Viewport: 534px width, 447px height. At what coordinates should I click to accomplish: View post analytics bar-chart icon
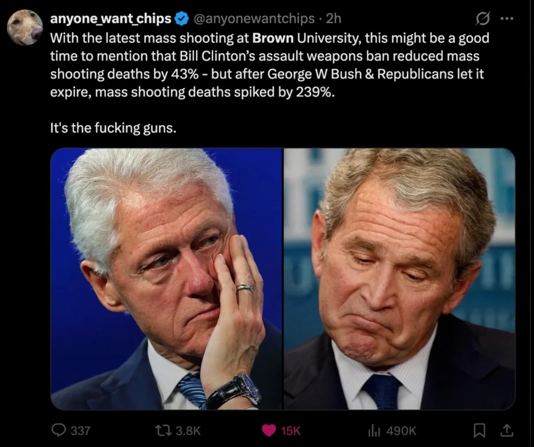coord(374,430)
